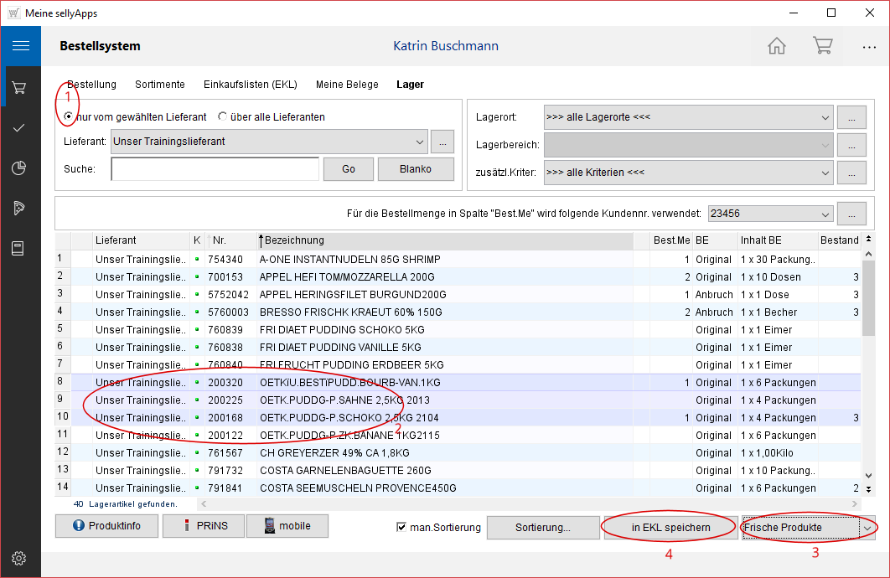Image resolution: width=890 pixels, height=578 pixels.
Task: Open the checkmark sidebar section
Action: coord(20,127)
